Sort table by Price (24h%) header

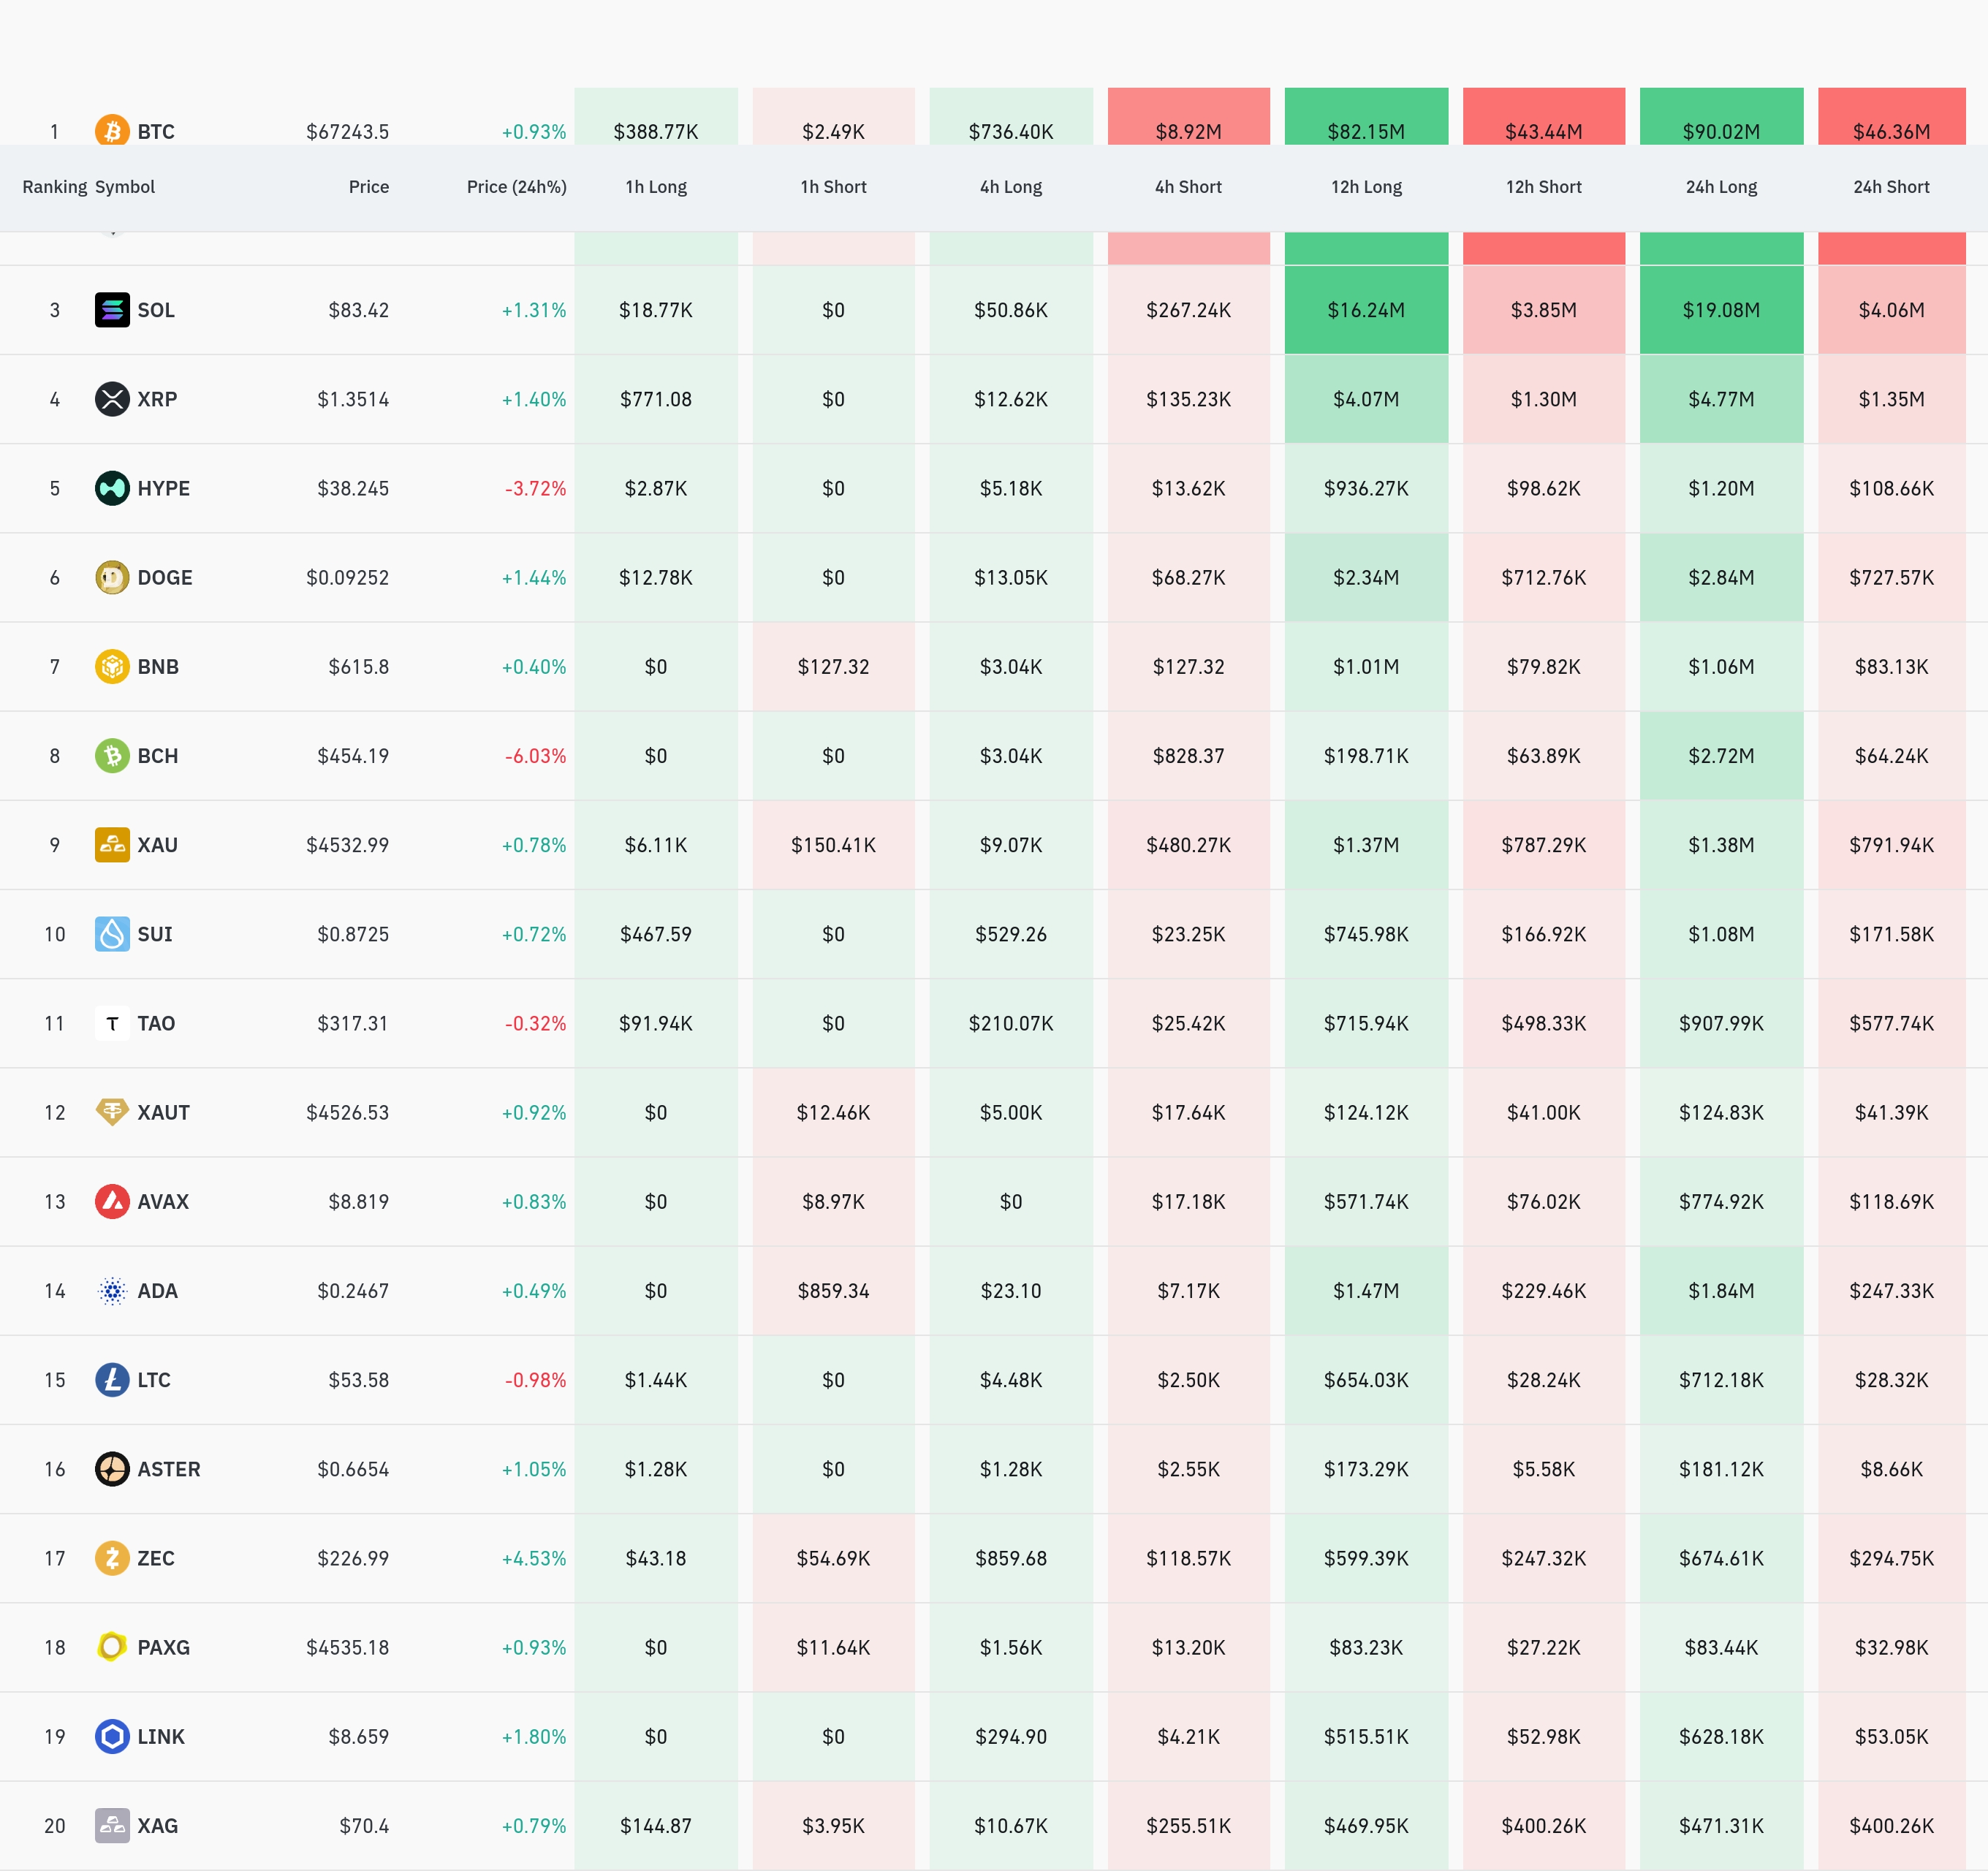516,187
